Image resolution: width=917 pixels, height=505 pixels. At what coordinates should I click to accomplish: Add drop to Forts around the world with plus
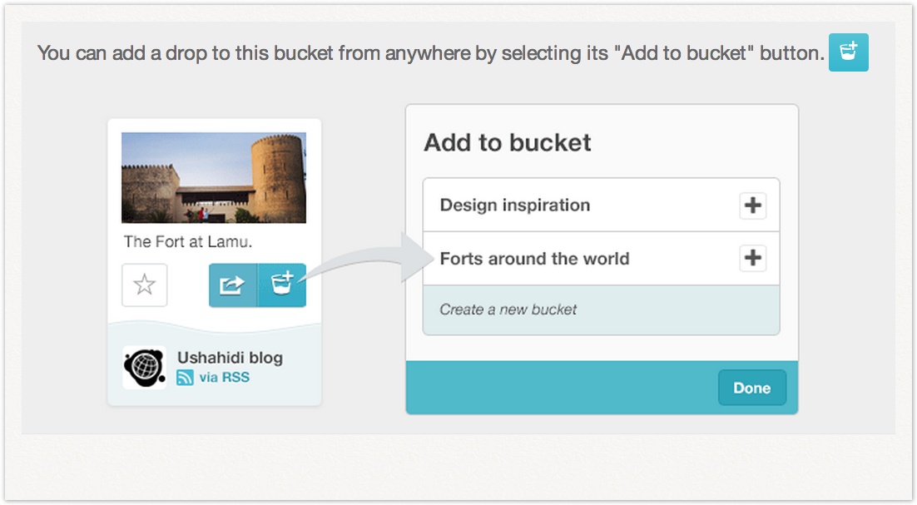pyautogui.click(x=752, y=259)
